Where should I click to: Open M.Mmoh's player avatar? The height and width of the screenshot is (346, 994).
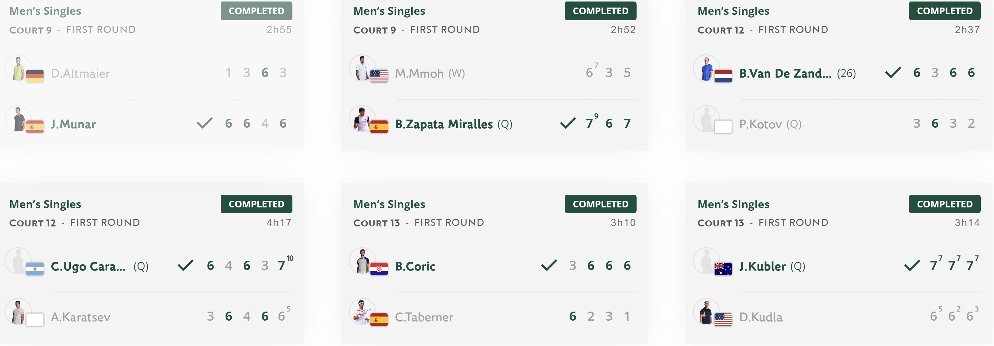(362, 68)
